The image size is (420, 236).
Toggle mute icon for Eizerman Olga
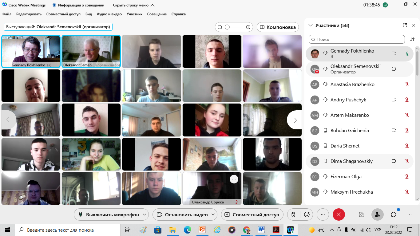tap(407, 176)
